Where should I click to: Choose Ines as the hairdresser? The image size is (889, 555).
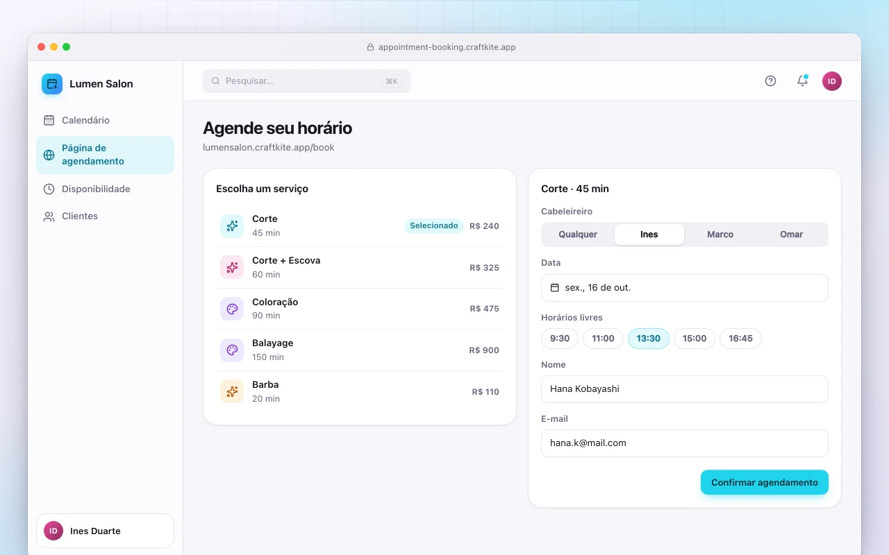[x=649, y=234]
